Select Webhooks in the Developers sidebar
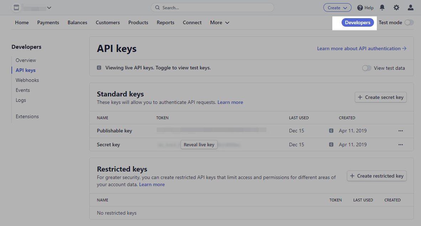The height and width of the screenshot is (226, 421). [x=27, y=80]
